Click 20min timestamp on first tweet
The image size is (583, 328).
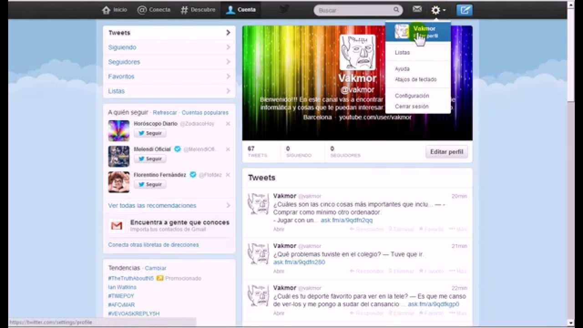tap(459, 196)
